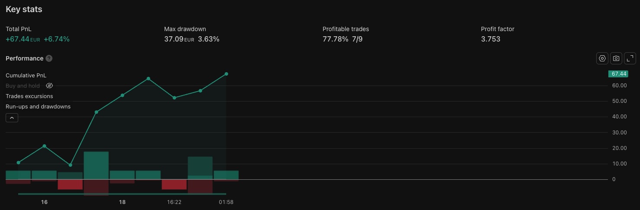
Task: Toggle Cumulative PnL series
Action: tap(26, 76)
